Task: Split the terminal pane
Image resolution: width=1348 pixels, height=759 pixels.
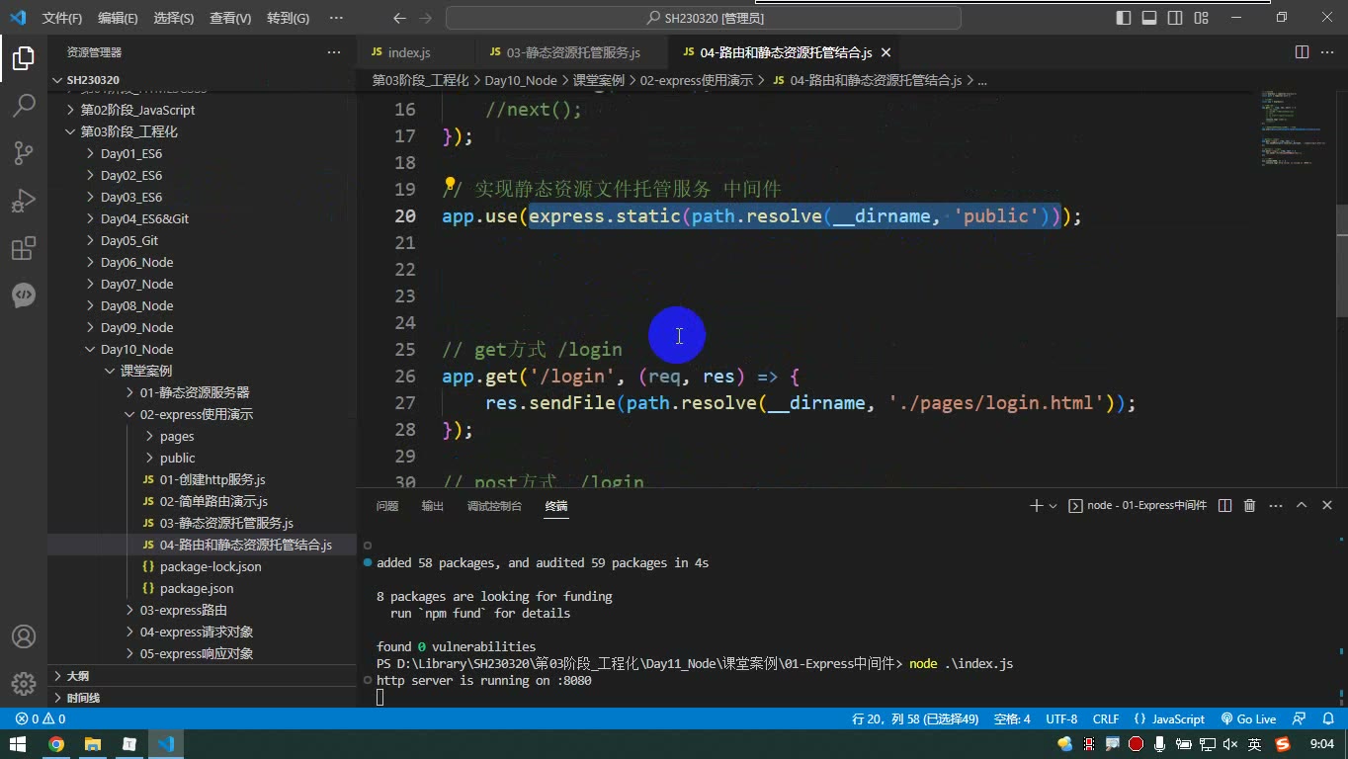Action: click(x=1224, y=505)
